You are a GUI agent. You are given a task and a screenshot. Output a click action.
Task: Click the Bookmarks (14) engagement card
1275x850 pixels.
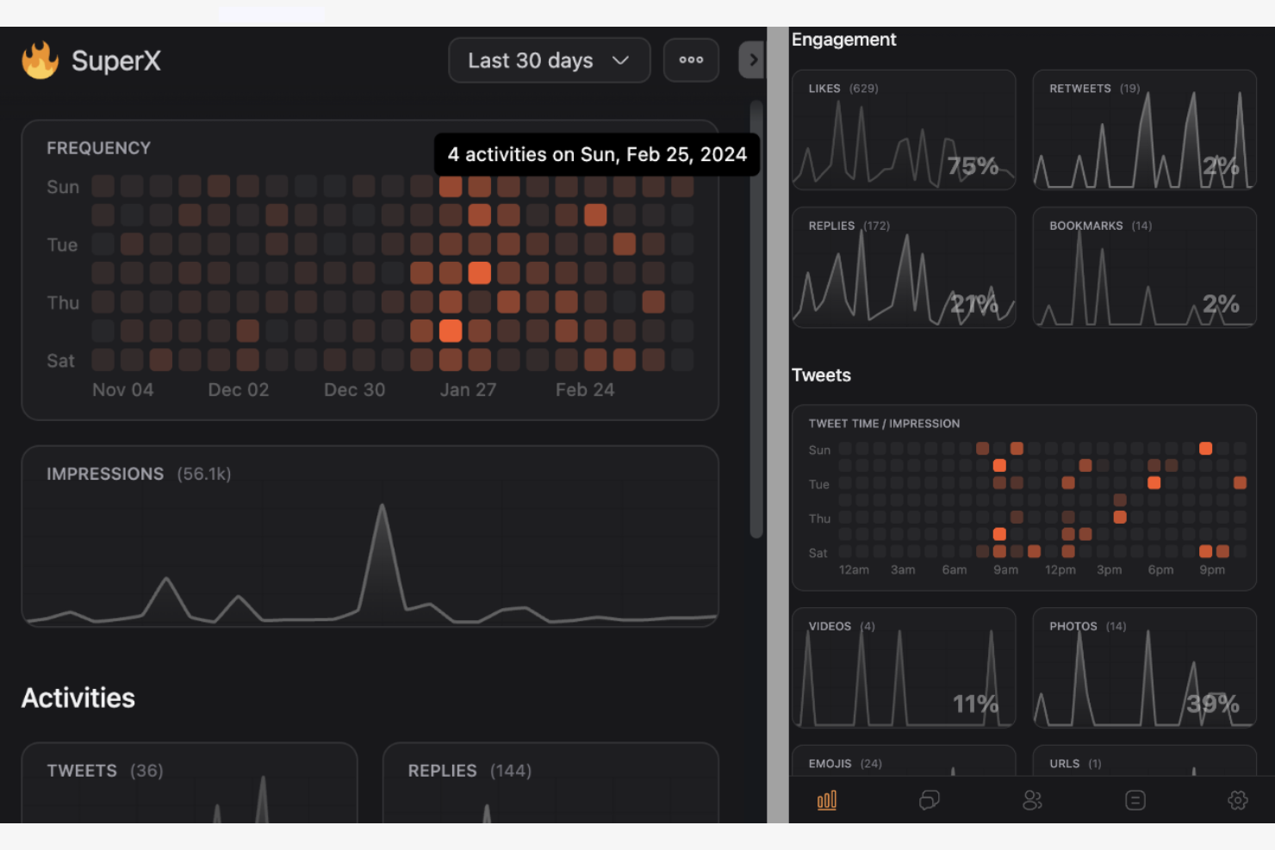(x=1144, y=267)
